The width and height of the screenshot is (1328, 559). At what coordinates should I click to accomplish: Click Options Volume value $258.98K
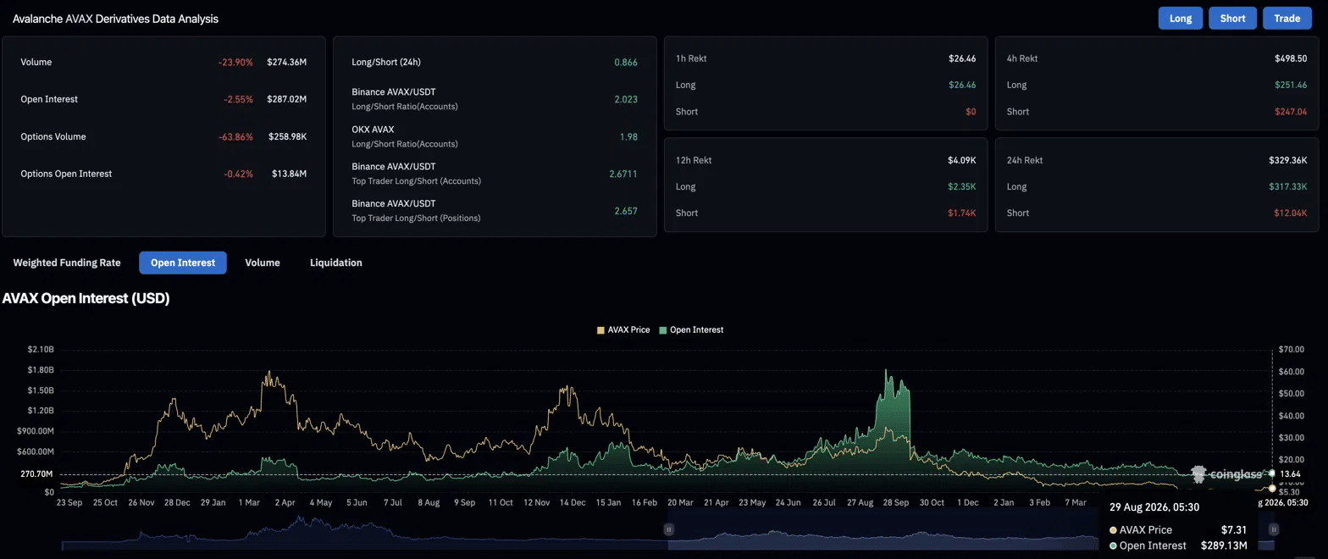pyautogui.click(x=288, y=136)
